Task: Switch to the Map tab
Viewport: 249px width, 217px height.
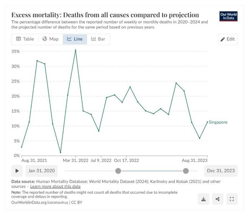Action: 50,39
